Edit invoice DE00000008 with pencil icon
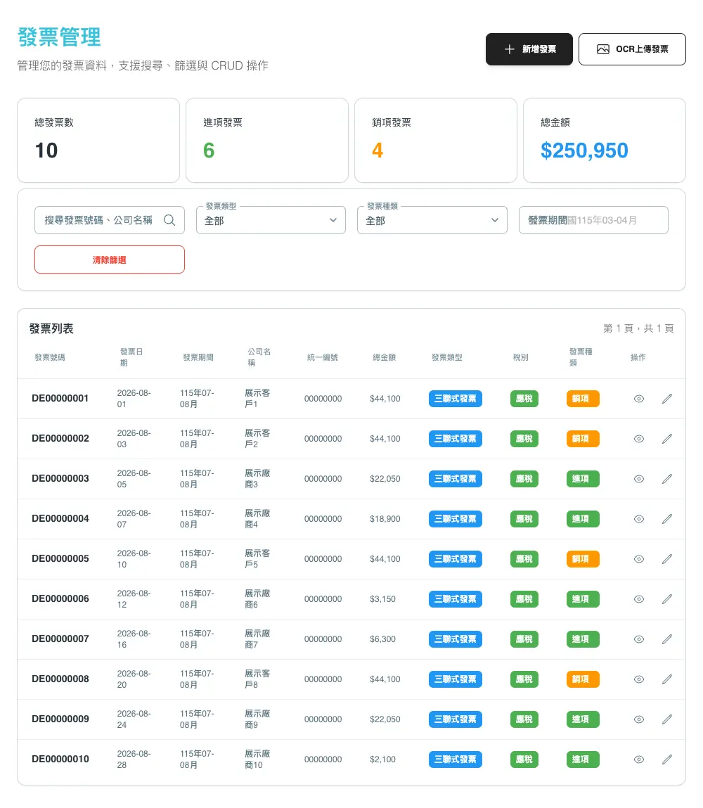The image size is (703, 808). 667,679
